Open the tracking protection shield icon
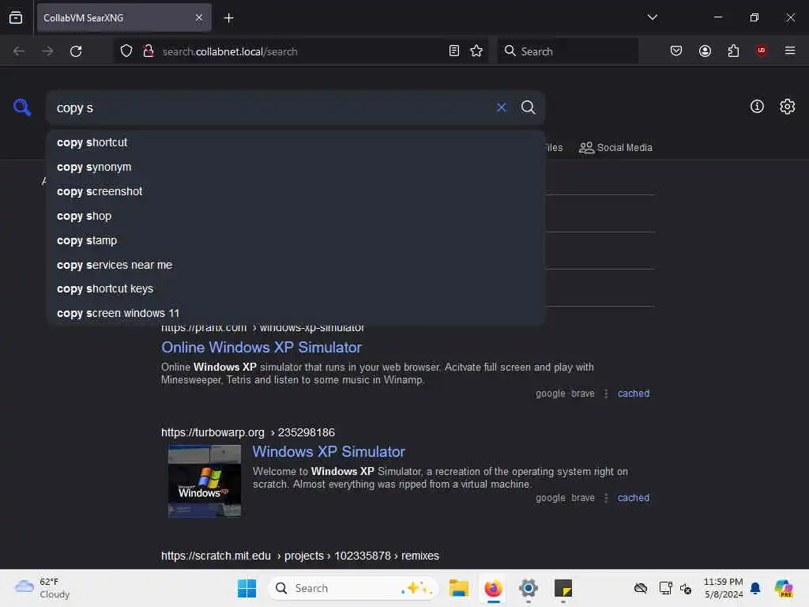Image resolution: width=809 pixels, height=607 pixels. [x=126, y=51]
